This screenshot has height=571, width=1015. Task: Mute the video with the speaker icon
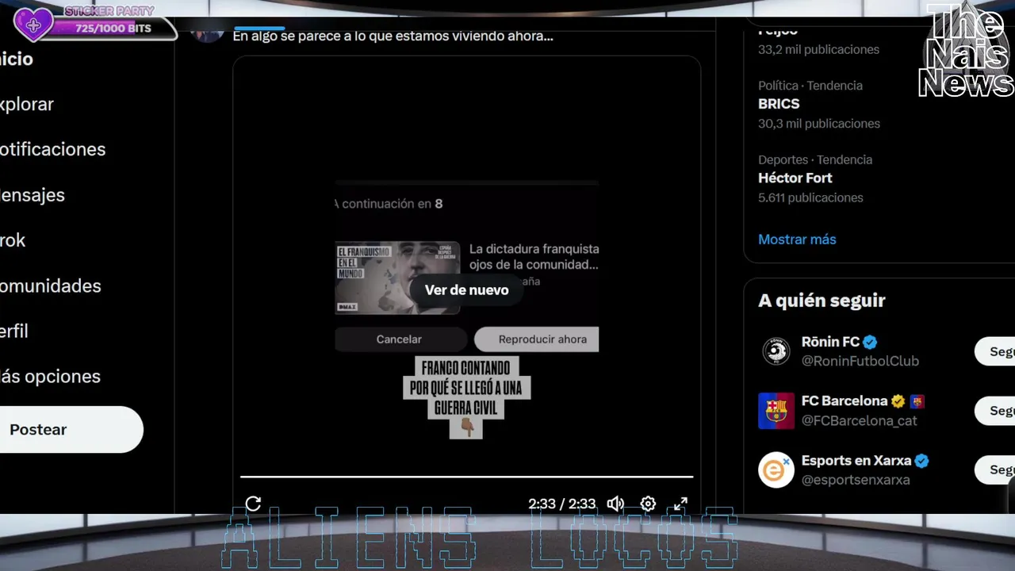[x=615, y=504]
